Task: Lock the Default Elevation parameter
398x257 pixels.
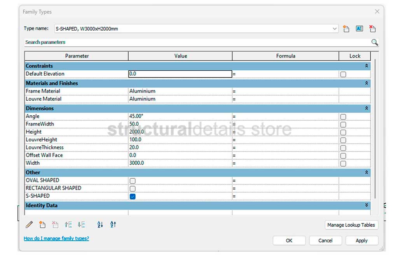Action: 343,74
